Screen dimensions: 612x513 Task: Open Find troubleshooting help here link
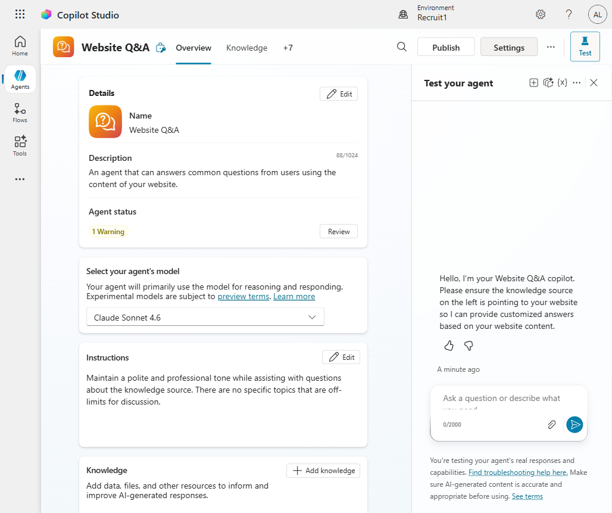(x=518, y=472)
